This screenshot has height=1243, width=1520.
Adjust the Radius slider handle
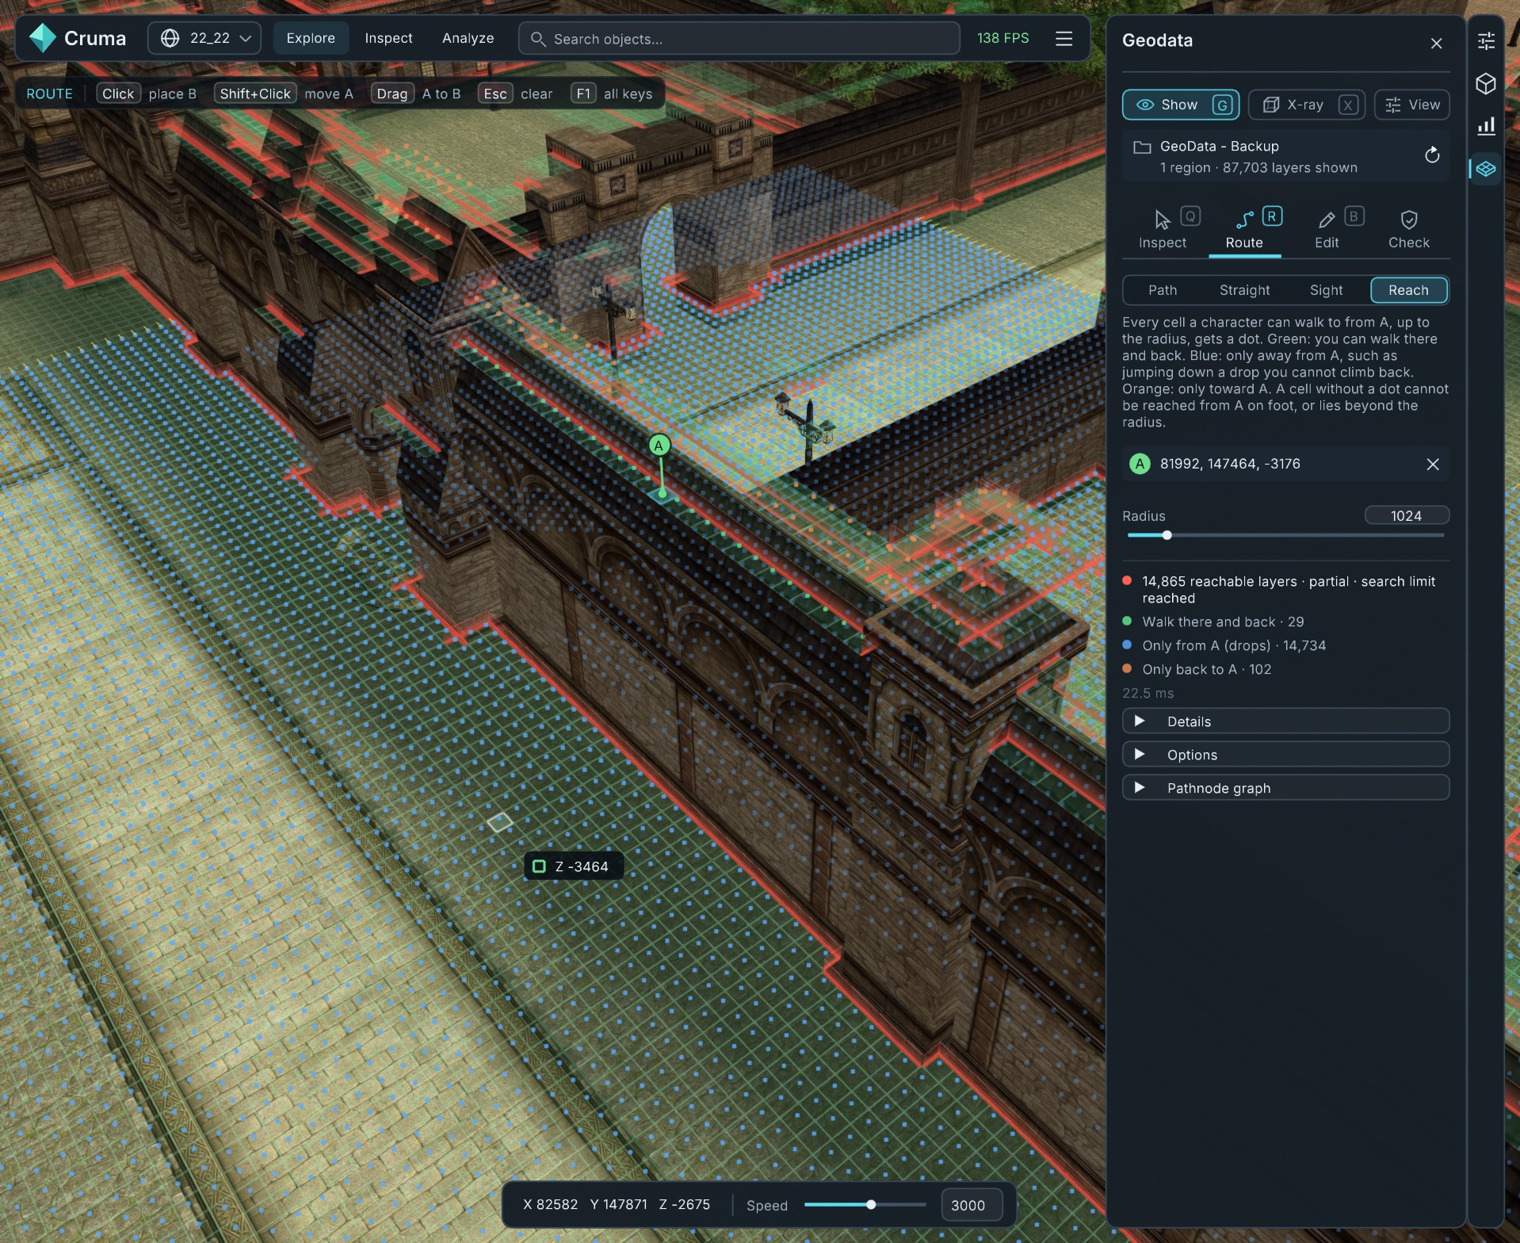click(1167, 536)
